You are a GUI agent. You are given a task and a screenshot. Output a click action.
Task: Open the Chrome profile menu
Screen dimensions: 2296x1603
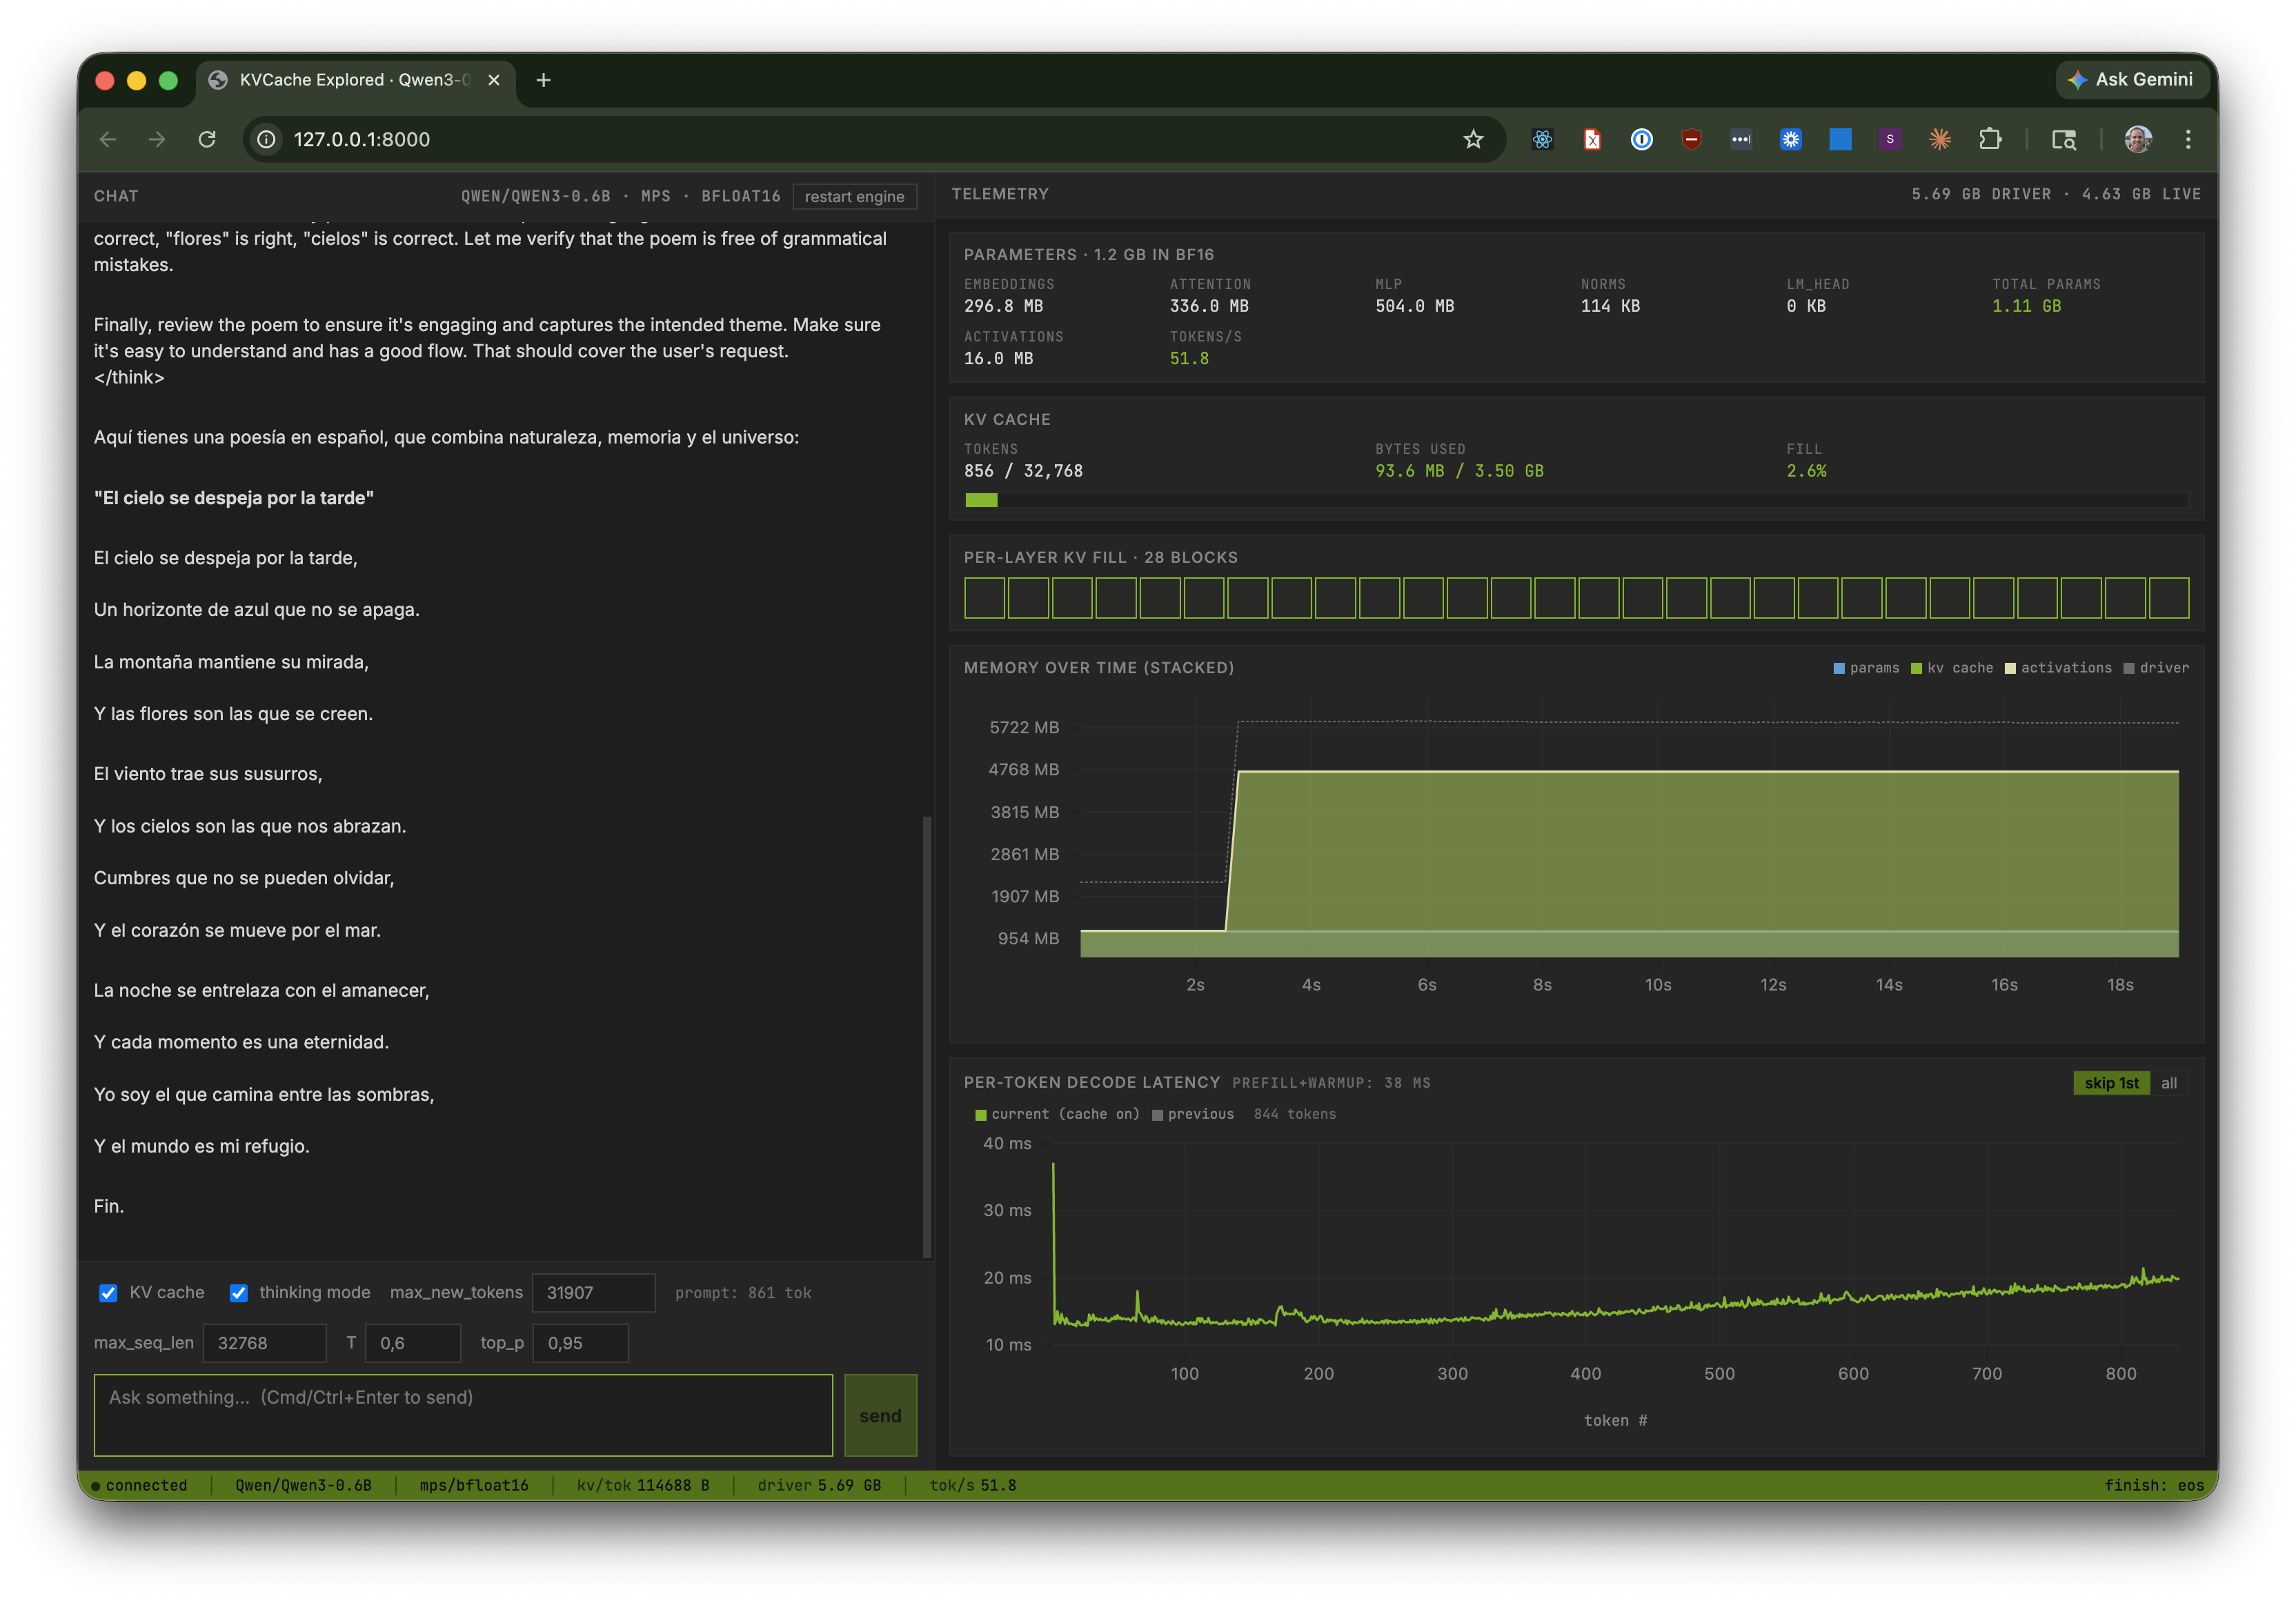coord(2139,139)
